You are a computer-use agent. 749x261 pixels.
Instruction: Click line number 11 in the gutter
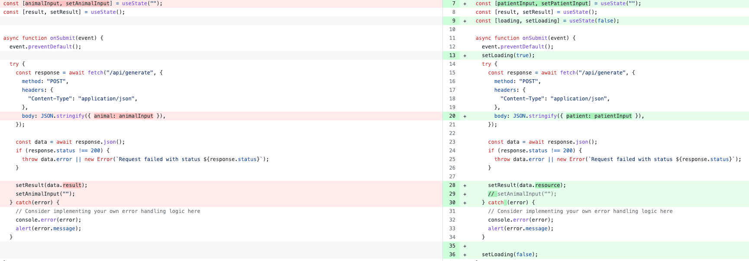pyautogui.click(x=452, y=38)
